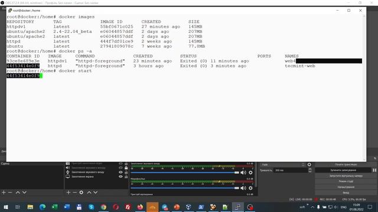
Task: Pause the recording with the pause button
Action: 374,170
